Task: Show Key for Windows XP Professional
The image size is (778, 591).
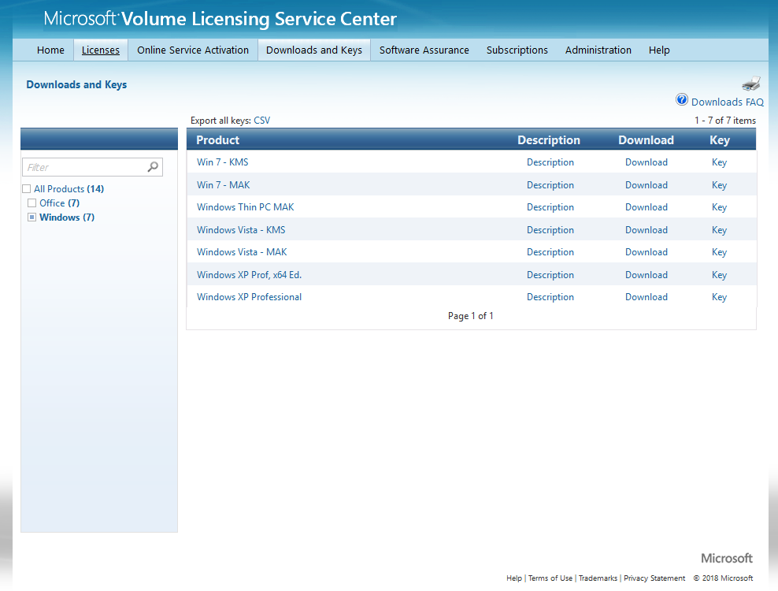Action: point(719,298)
